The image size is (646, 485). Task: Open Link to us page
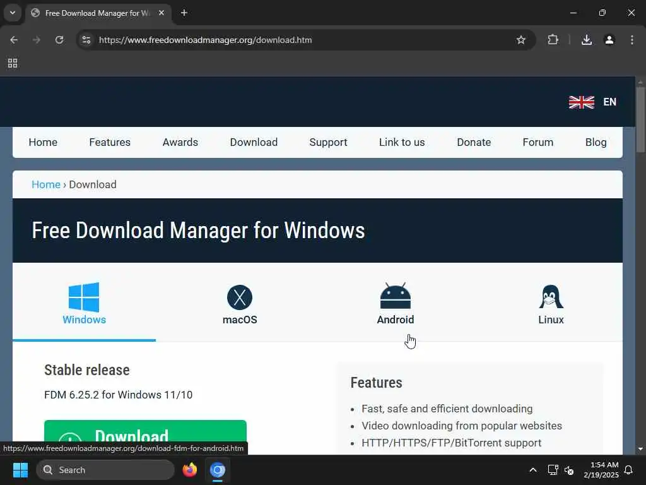coord(402,142)
